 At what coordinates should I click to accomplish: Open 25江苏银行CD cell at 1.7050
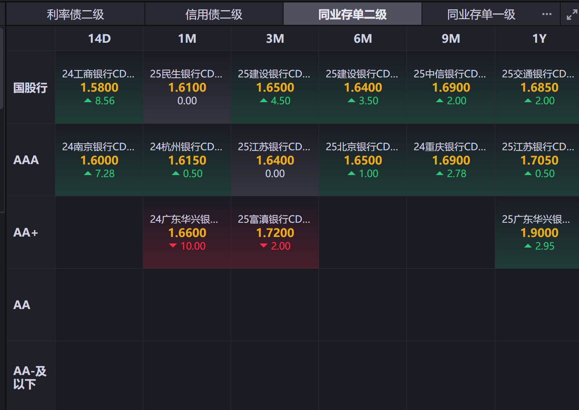click(x=537, y=160)
